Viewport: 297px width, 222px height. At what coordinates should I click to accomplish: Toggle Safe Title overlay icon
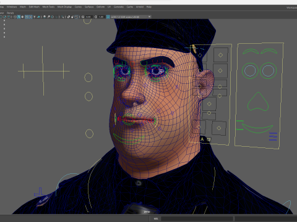point(9,17)
